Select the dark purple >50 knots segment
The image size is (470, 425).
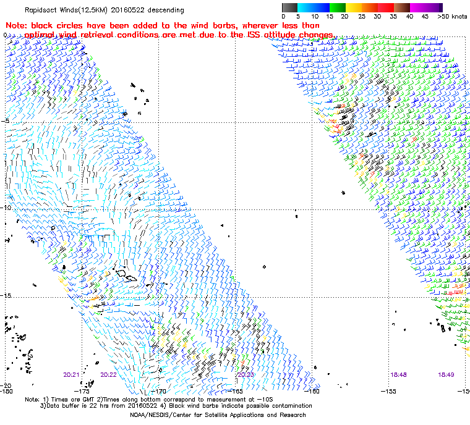pos(440,7)
